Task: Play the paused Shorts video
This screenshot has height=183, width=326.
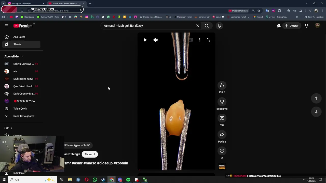Action: tap(145, 40)
